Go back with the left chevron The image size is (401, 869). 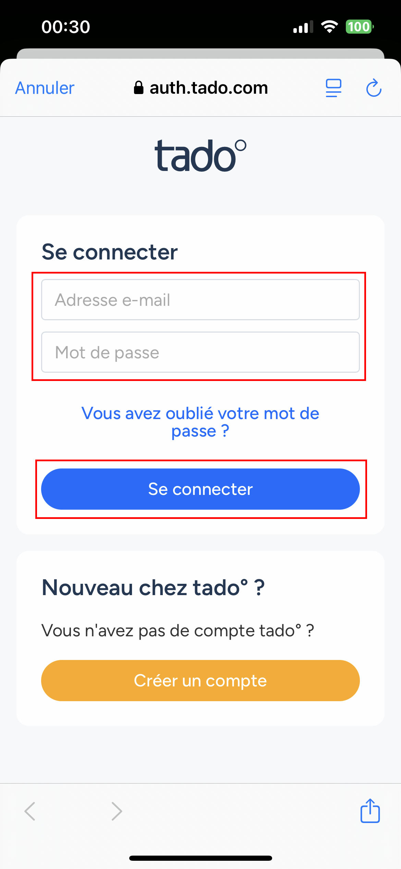pos(30,811)
